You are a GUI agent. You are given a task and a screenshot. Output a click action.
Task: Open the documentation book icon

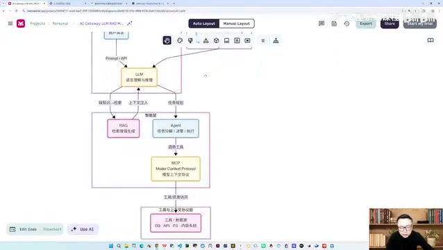coord(431,40)
